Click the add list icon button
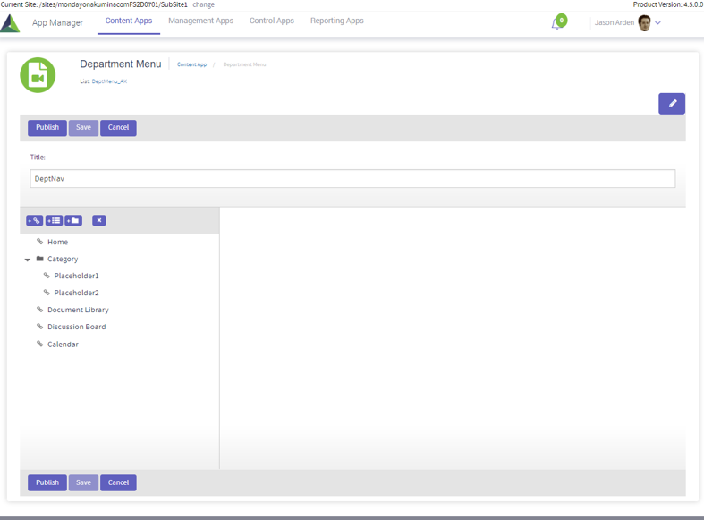This screenshot has height=520, width=704. (54, 220)
